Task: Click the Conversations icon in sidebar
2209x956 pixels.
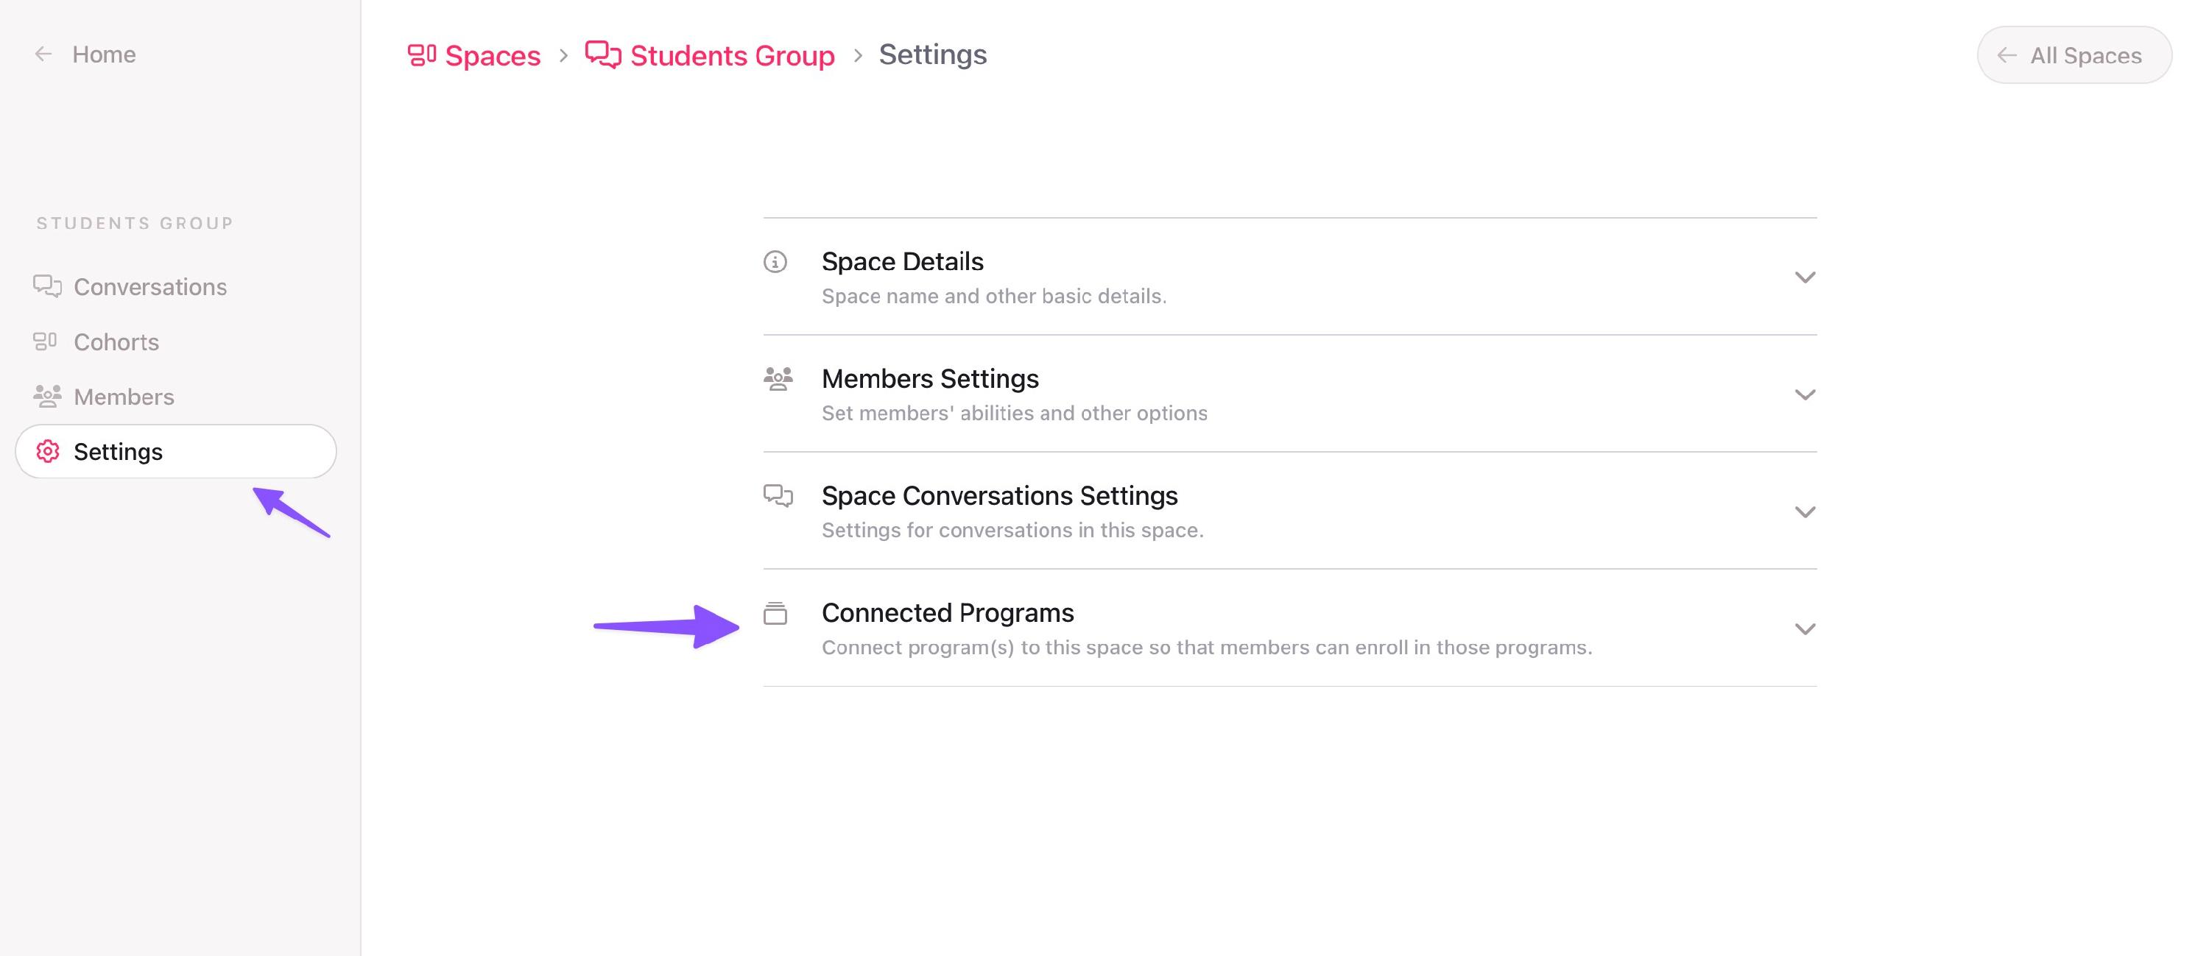Action: tap(46, 286)
